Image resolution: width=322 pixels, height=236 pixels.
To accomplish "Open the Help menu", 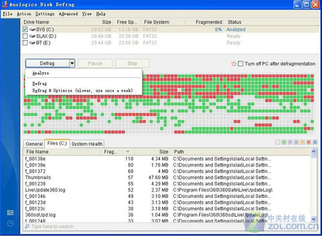I will (100, 14).
